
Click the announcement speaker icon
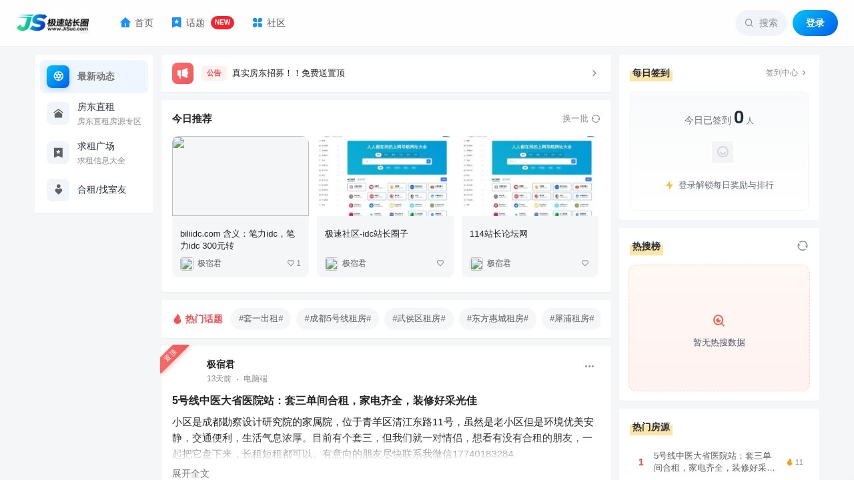click(183, 73)
